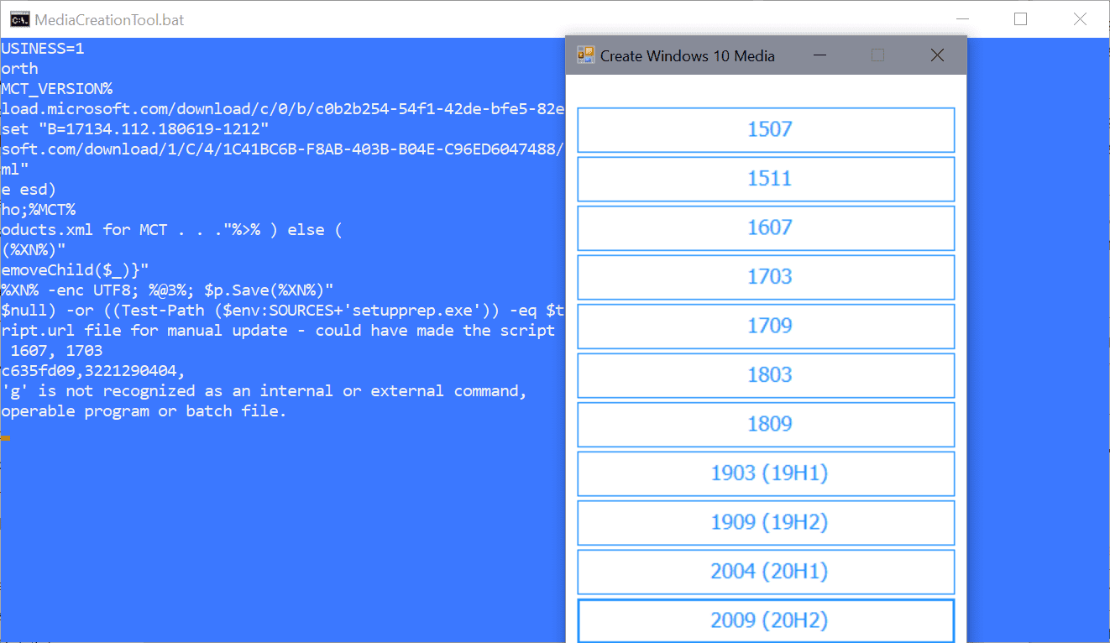Select the 2004 (20H1) version
This screenshot has width=1110, height=643.
766,572
